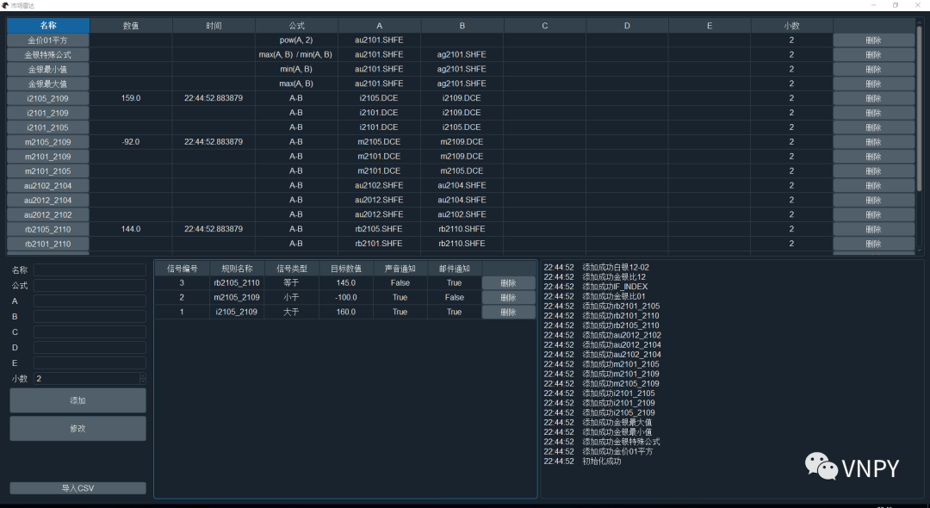The image size is (930, 508).
Task: Click the 添加 button to add a rule
Action: [77, 400]
